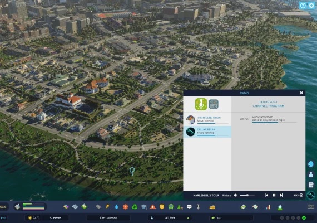This screenshot has height=223, width=317.
Task: Open Photo Mode camera at toolbar end
Action: coord(311,207)
